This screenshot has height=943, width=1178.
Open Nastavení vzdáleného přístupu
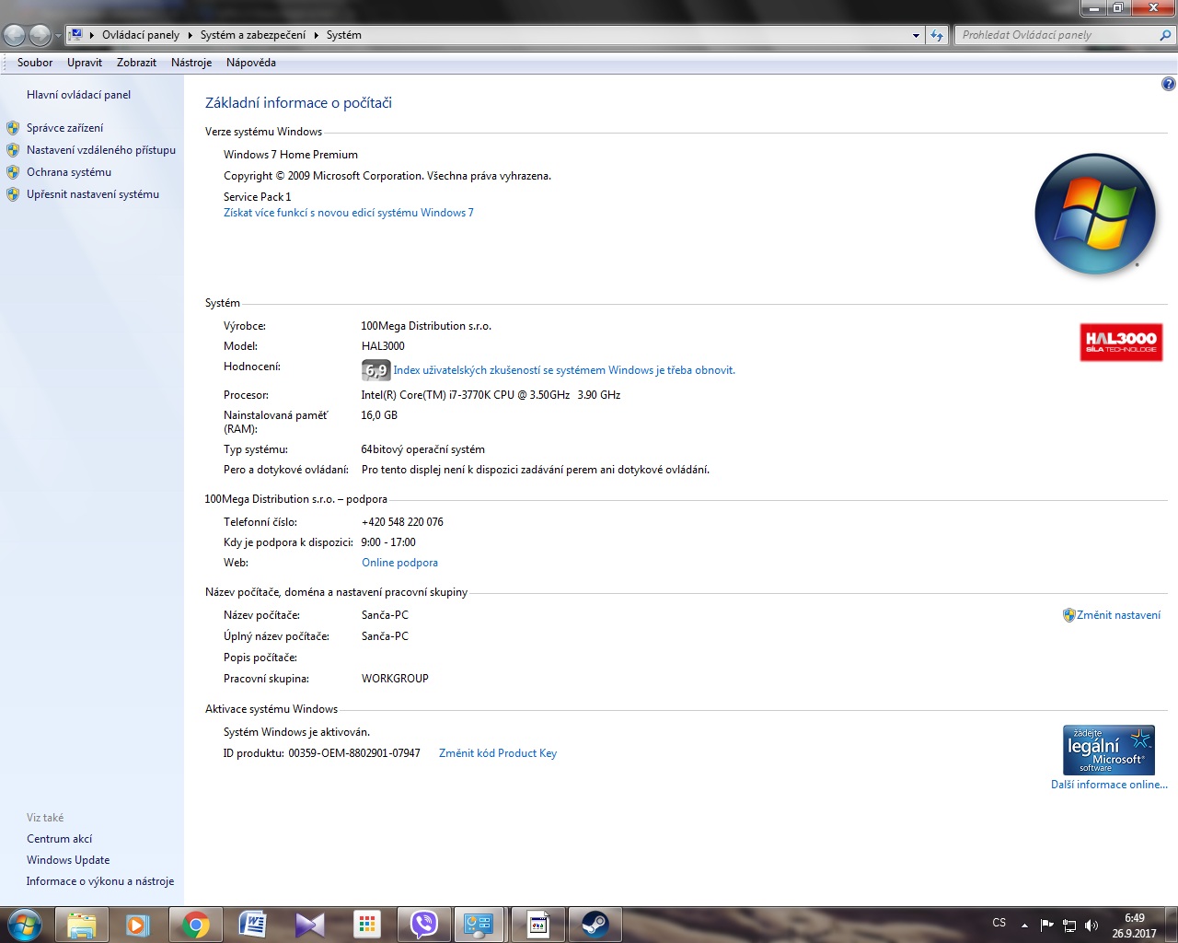(101, 150)
